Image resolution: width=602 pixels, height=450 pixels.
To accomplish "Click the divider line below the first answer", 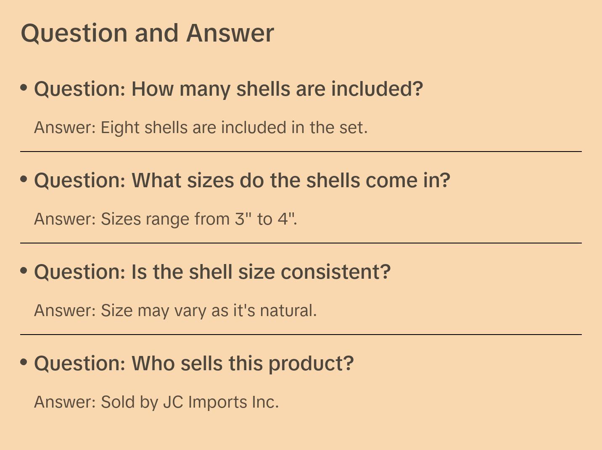I will pos(301,152).
